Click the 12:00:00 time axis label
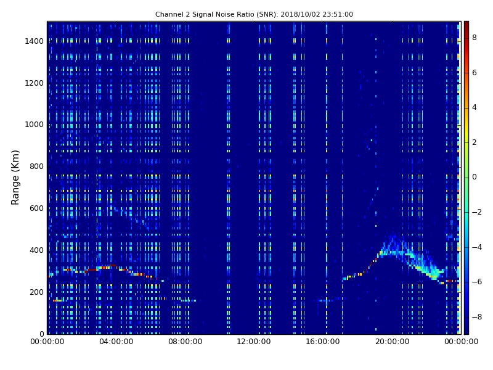This screenshot has height=370, width=493. 254,342
